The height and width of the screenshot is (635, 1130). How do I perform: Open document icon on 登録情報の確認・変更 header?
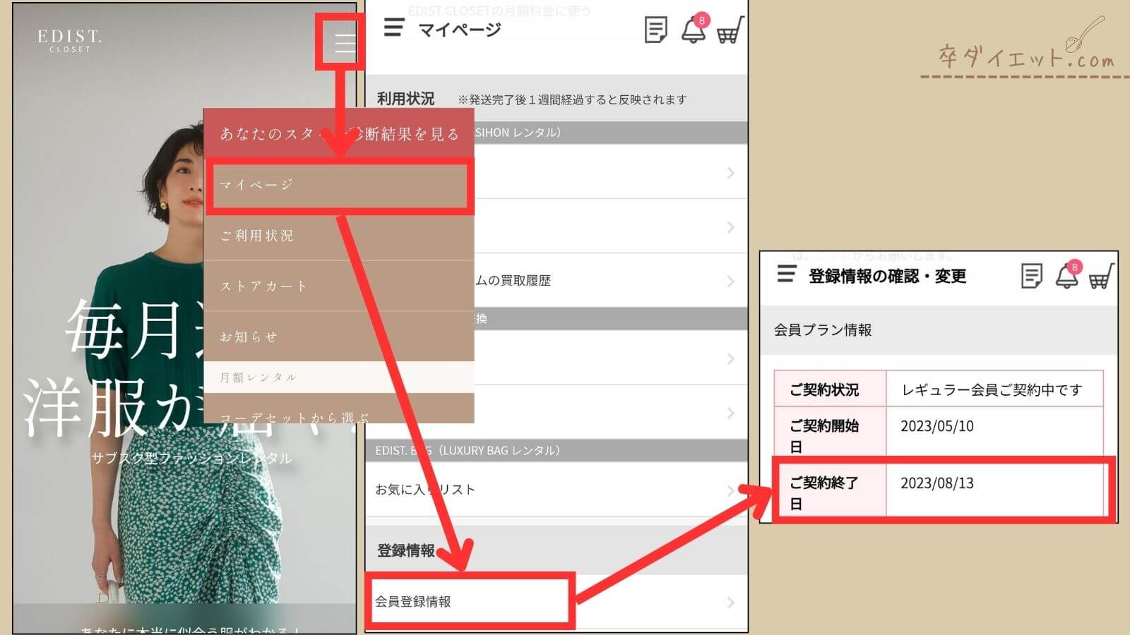pos(1031,276)
